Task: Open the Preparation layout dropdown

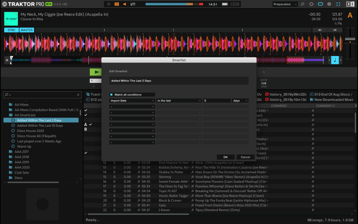Action: pyautogui.click(x=285, y=4)
